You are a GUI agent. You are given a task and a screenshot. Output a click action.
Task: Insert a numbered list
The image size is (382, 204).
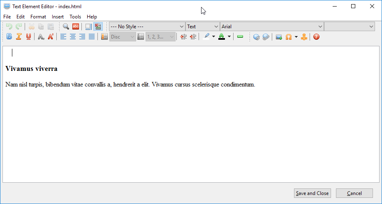tap(141, 37)
